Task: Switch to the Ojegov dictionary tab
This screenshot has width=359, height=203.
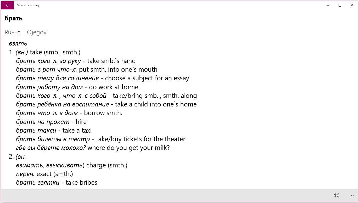Action: click(x=37, y=32)
